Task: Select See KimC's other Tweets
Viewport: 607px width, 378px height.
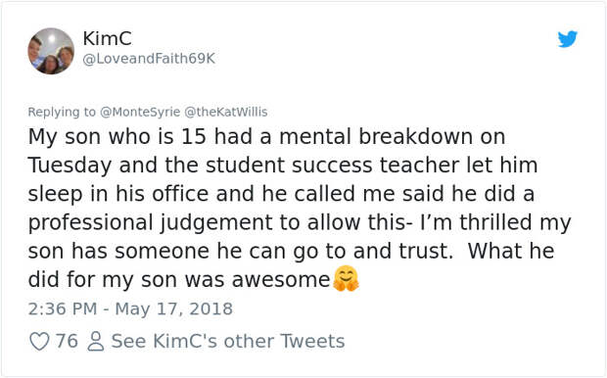Action: tap(227, 341)
